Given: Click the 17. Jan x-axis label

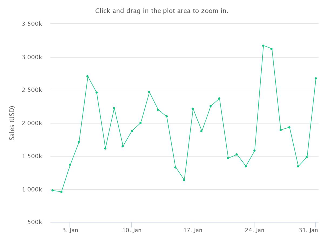Looking at the screenshot, I should 193,230.
